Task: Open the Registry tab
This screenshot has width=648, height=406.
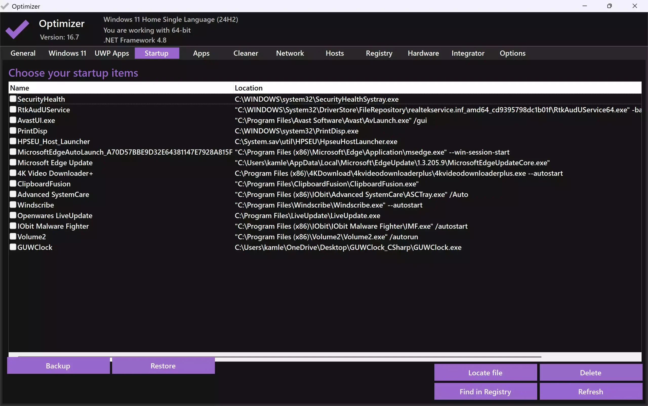Action: pos(379,53)
